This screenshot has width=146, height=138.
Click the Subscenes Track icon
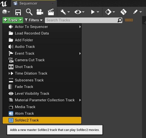click(11, 80)
